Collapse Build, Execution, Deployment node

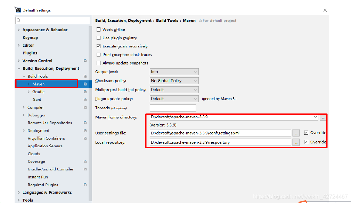pyautogui.click(x=19, y=69)
